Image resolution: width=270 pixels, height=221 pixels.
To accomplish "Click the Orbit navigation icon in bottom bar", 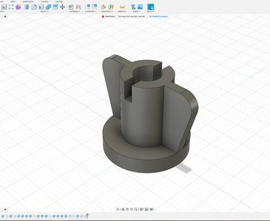I will (x=118, y=209).
